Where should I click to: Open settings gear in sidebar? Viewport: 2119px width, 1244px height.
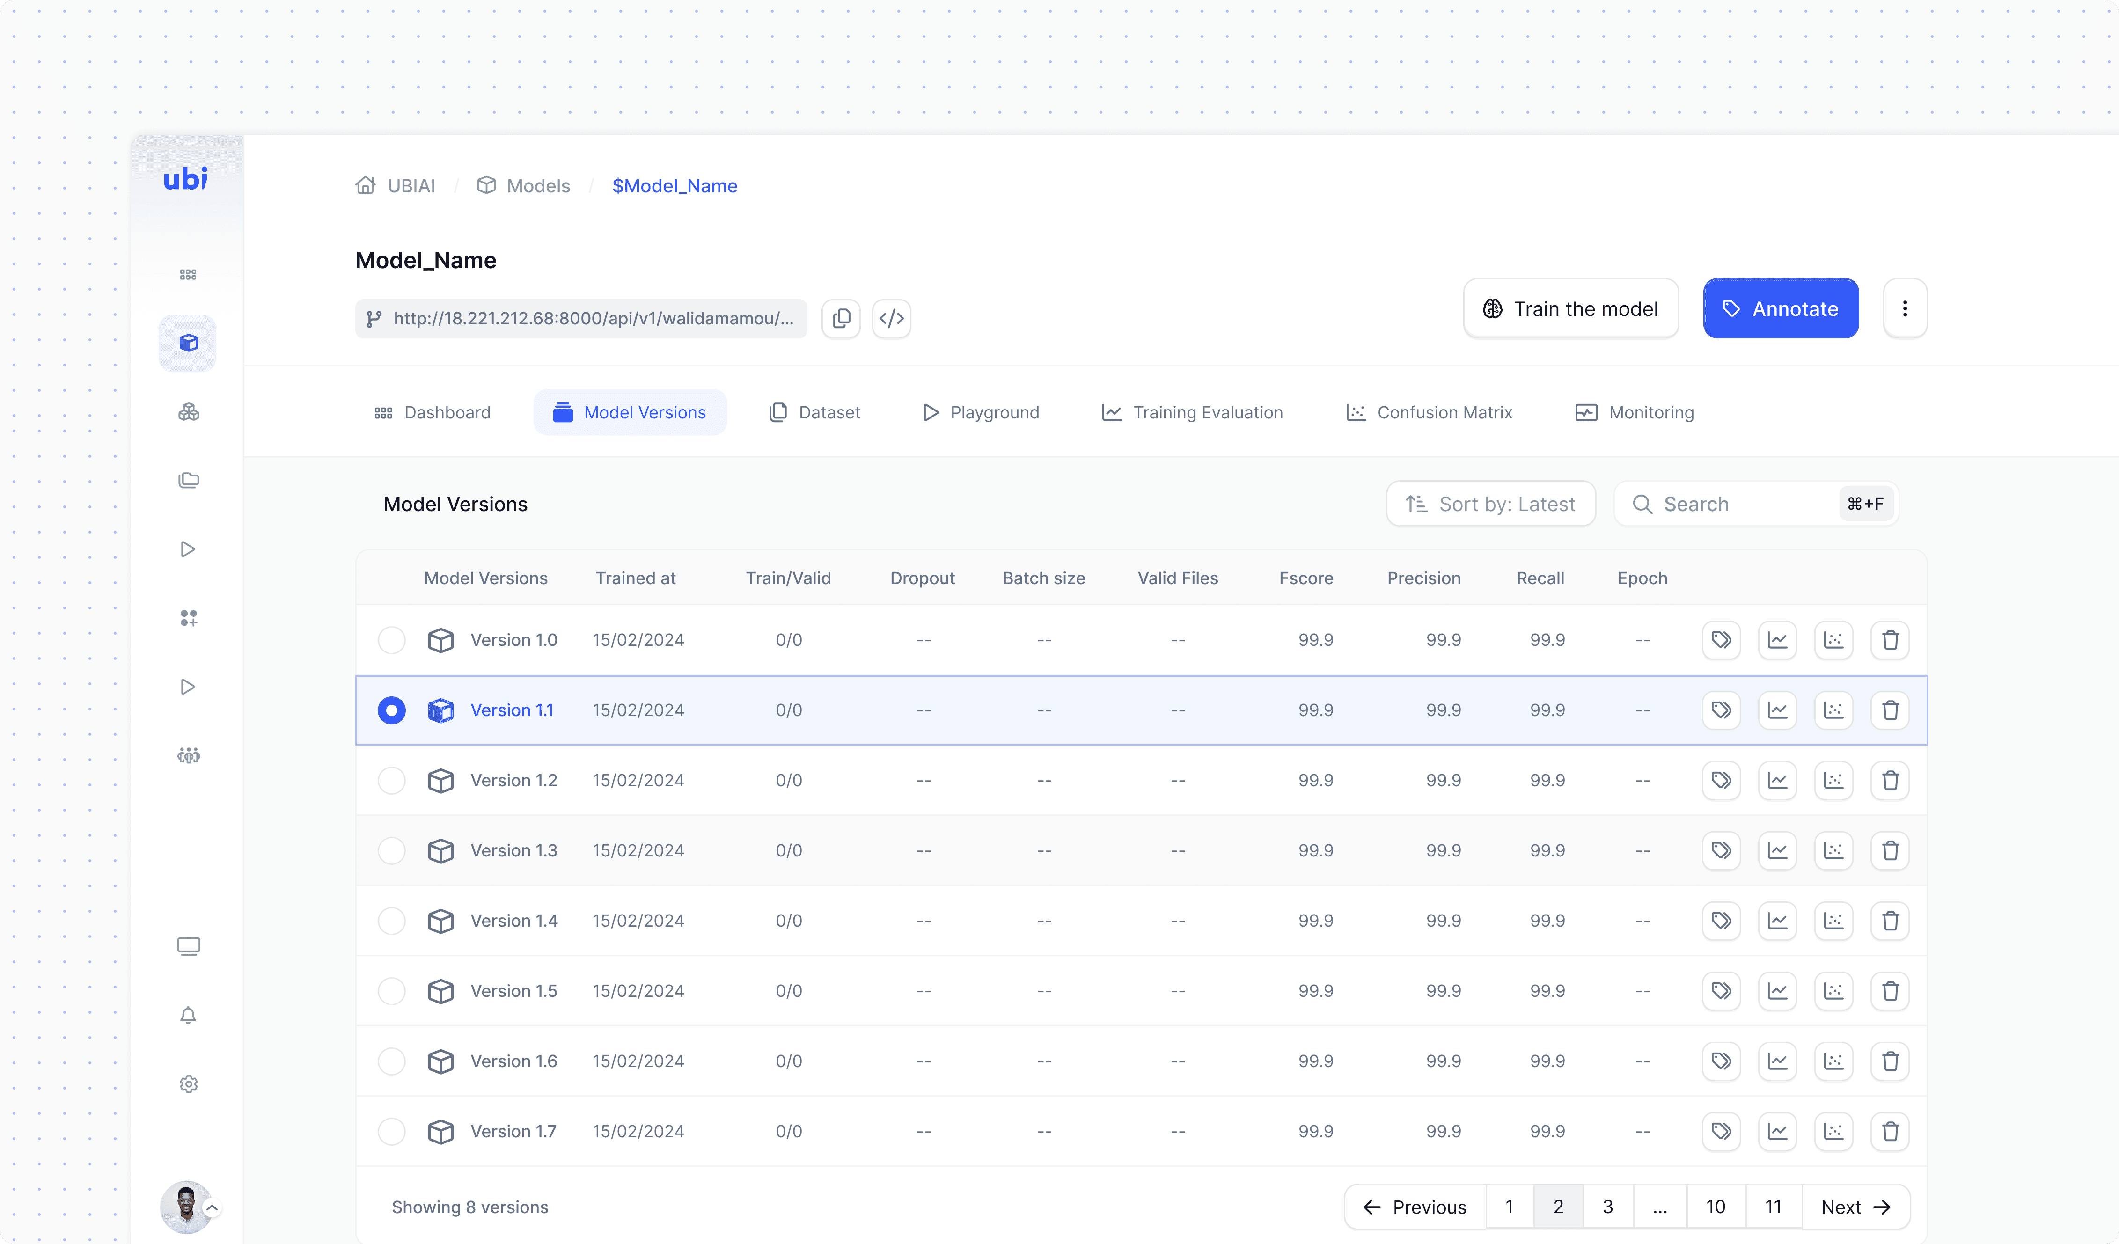(x=188, y=1084)
